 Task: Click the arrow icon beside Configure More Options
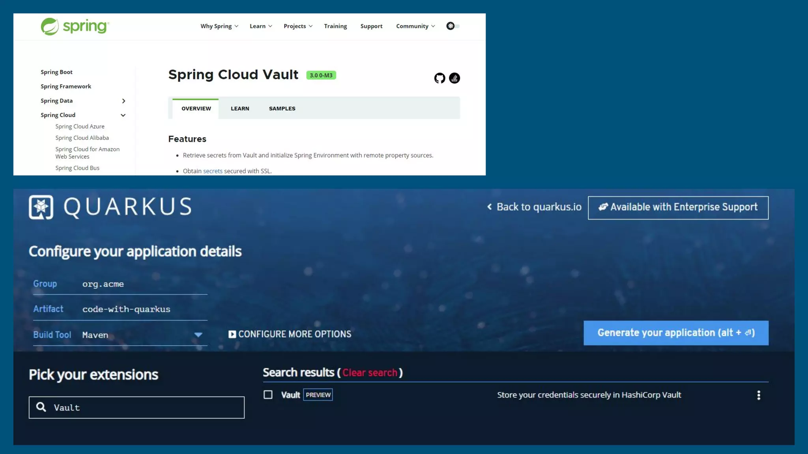click(x=232, y=334)
